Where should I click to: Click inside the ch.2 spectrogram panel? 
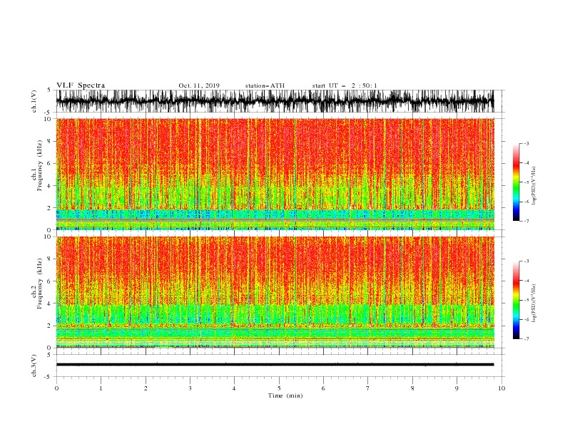tap(275, 292)
